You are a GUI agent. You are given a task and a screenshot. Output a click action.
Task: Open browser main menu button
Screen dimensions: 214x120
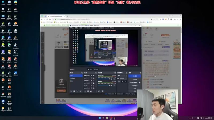pos(180,19)
